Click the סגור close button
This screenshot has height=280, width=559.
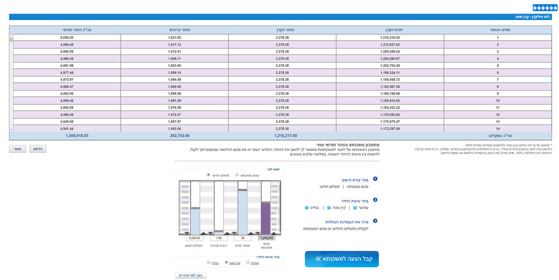[17, 149]
